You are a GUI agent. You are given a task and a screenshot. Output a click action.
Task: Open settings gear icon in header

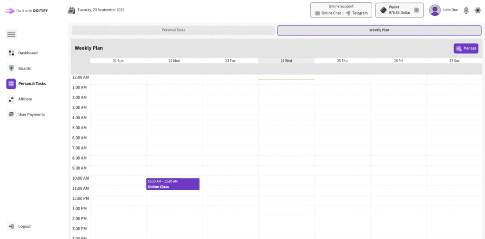(477, 10)
